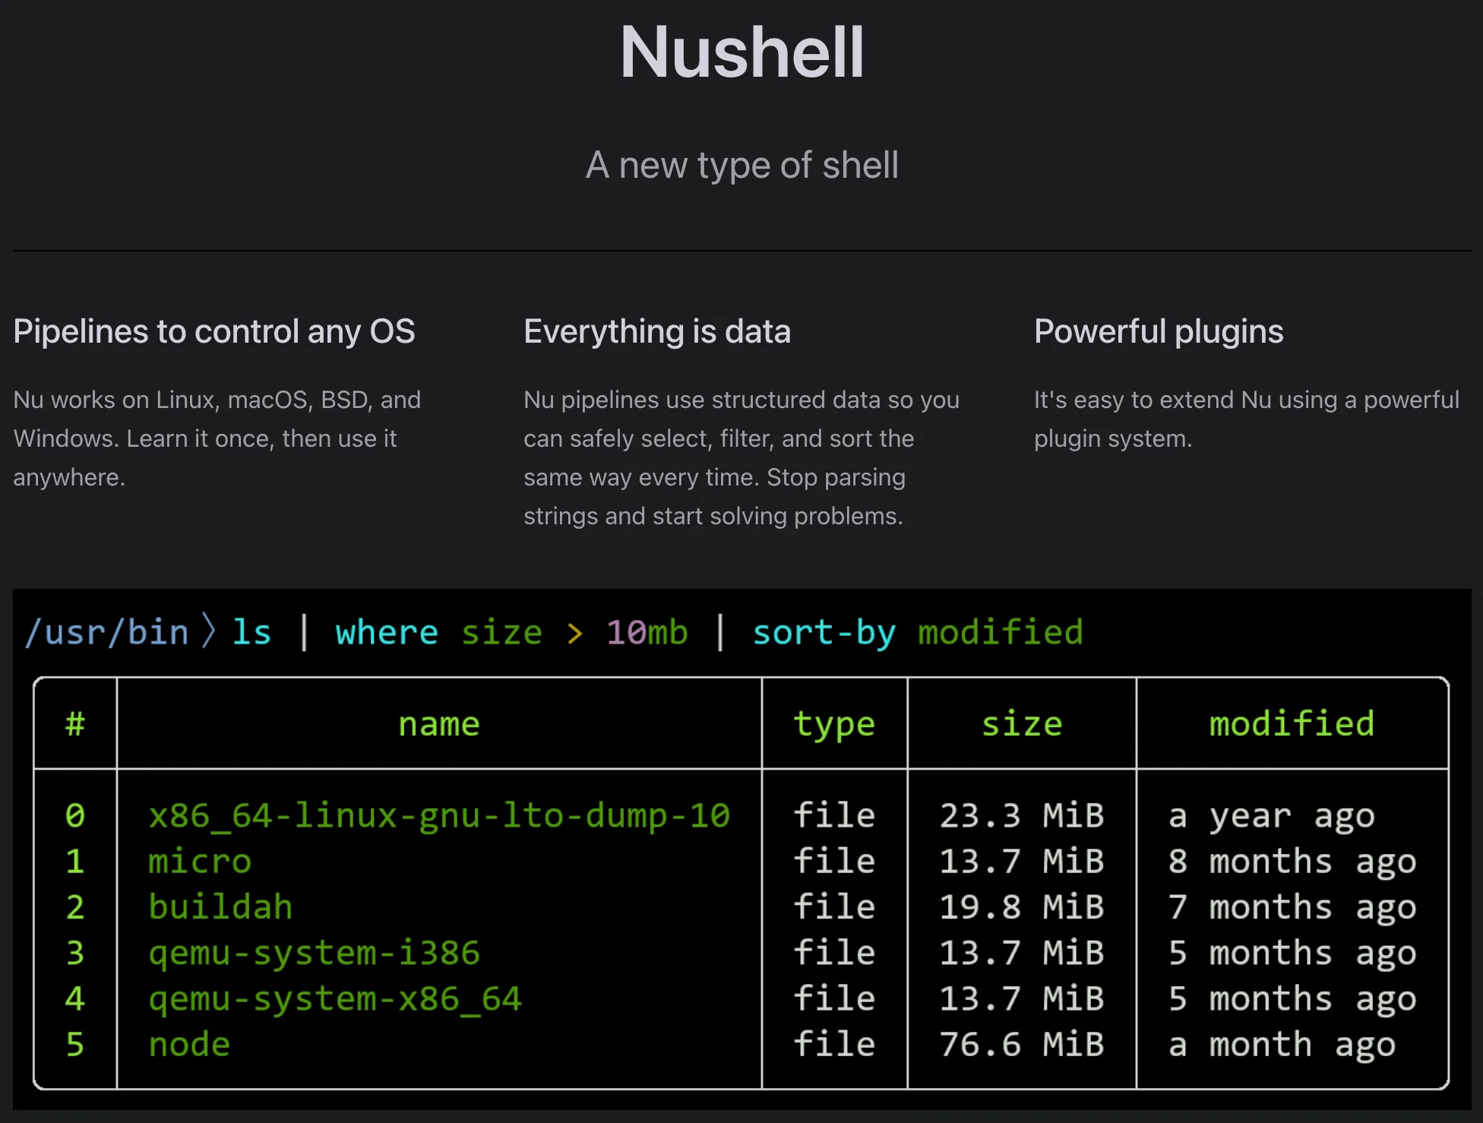
Task: Click the 13.7 MiB size of micro
Action: click(1022, 861)
